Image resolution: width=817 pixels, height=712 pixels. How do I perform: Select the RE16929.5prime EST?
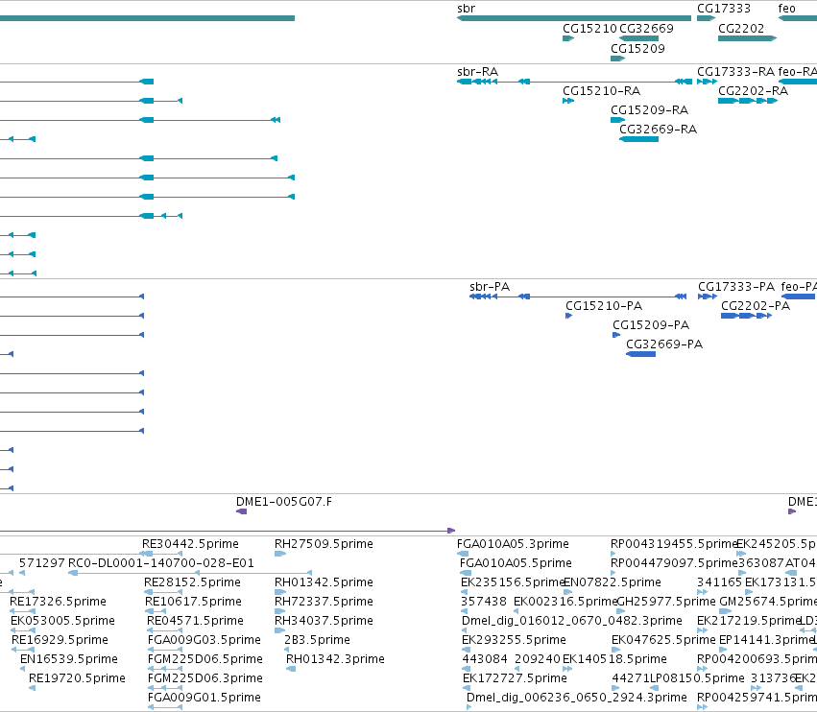coord(23,650)
